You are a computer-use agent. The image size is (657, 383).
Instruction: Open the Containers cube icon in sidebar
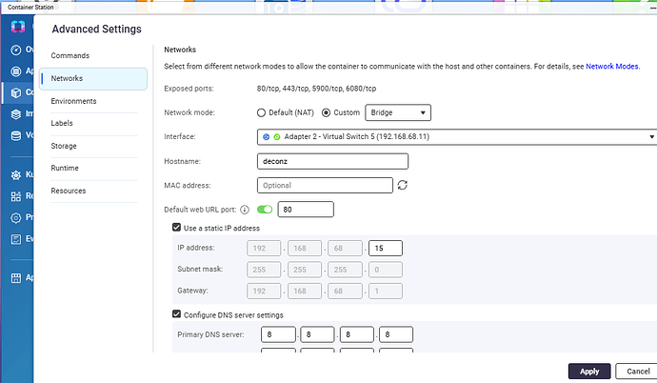click(14, 92)
